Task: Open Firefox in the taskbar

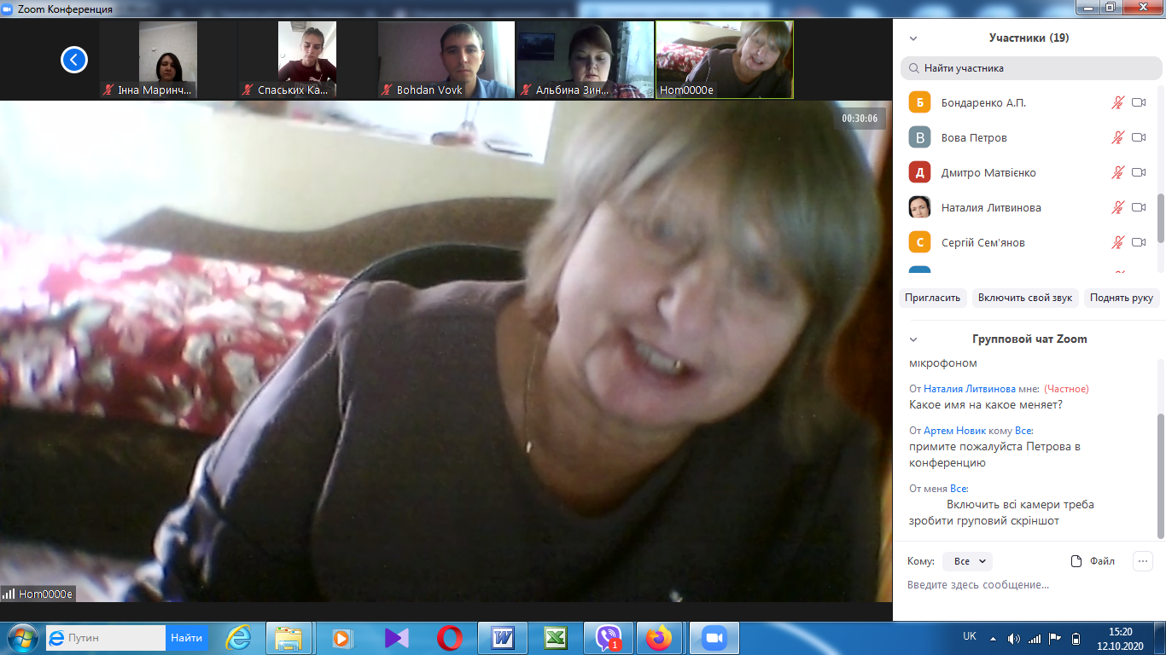Action: click(658, 638)
